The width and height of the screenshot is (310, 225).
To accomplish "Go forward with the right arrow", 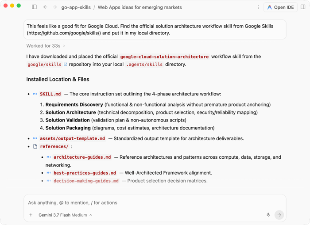I will [x=55, y=7].
